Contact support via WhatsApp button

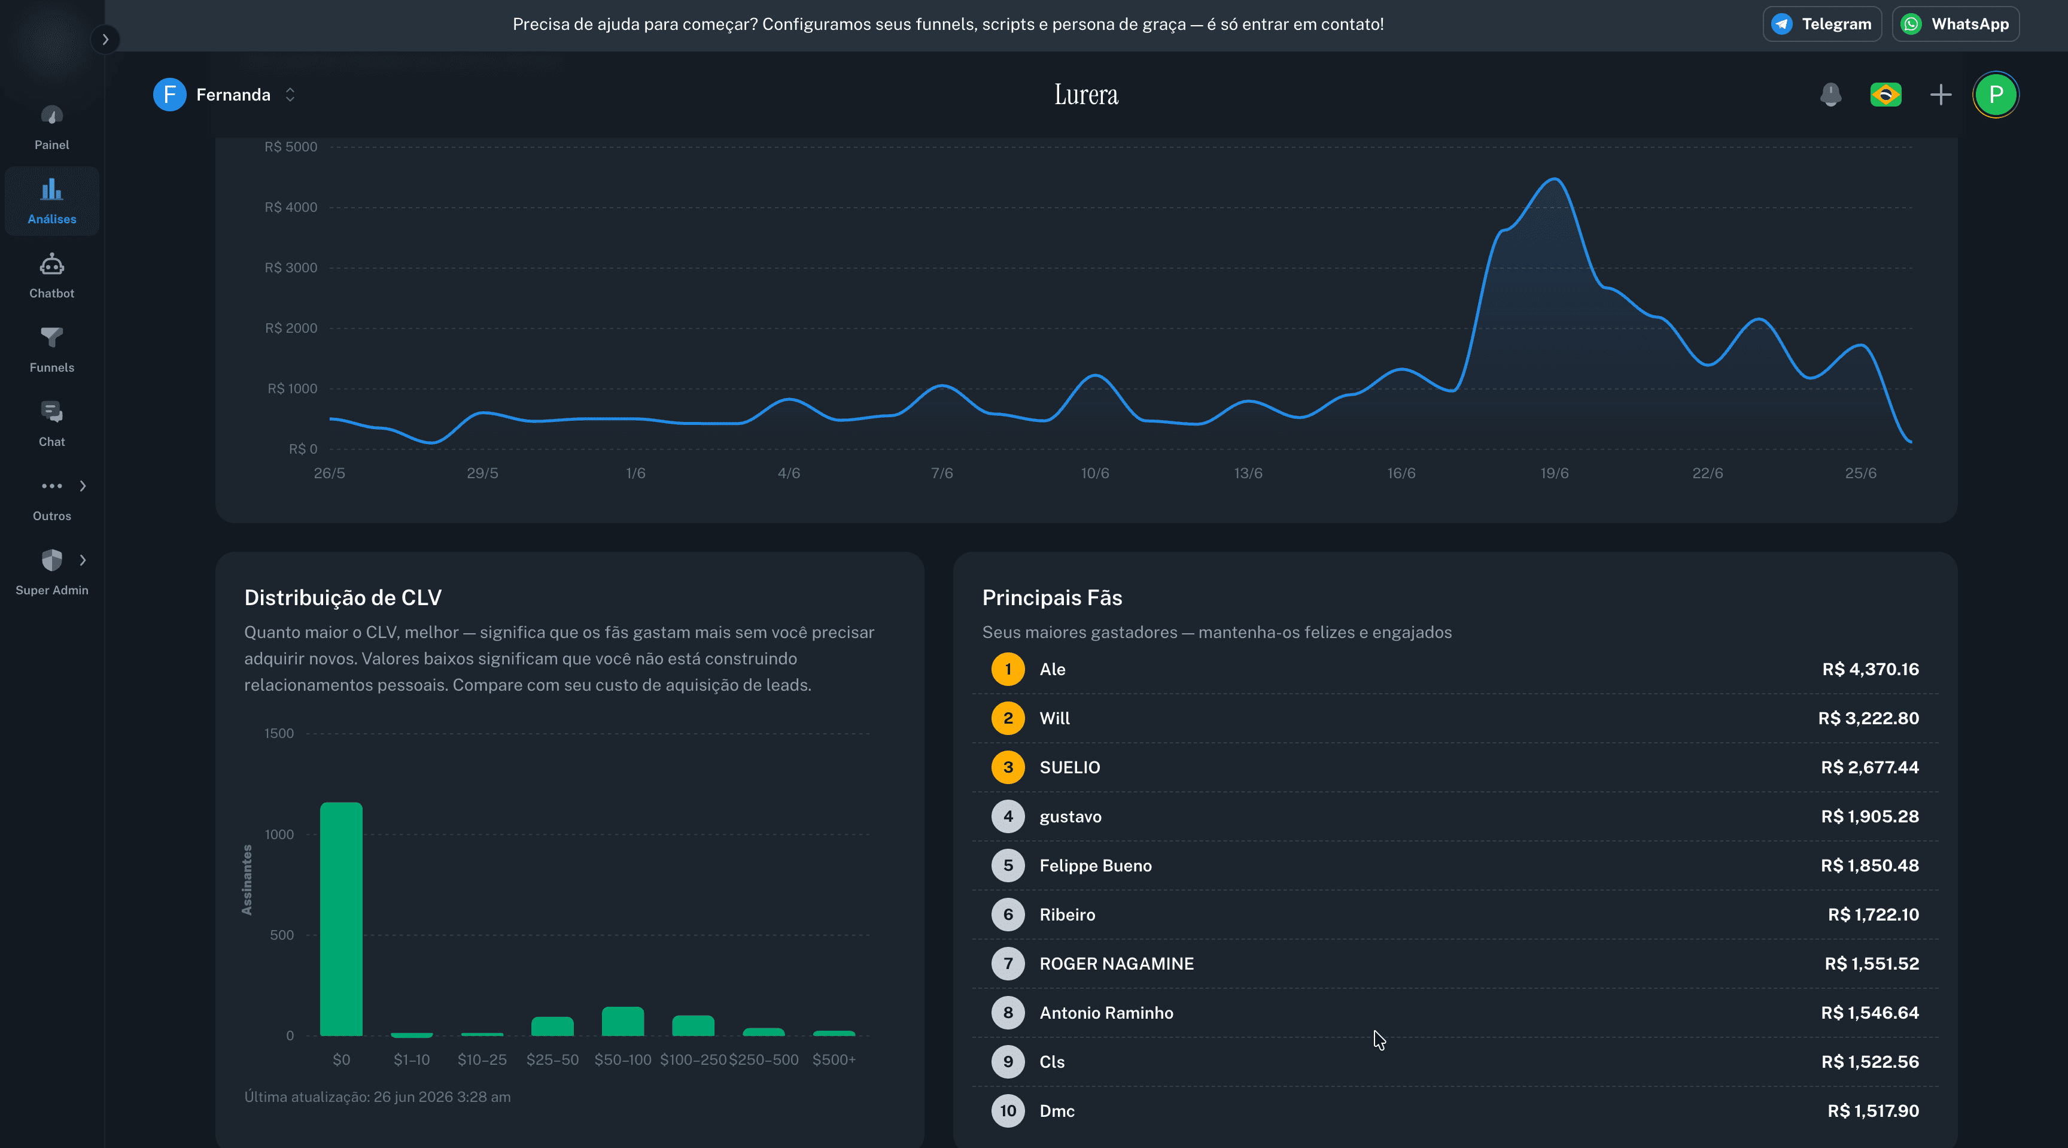click(x=1956, y=24)
